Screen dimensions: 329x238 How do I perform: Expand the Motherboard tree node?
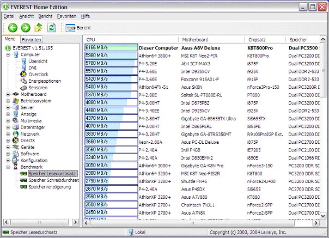pos(8,94)
